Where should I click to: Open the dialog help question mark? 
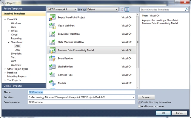[x=177, y=2]
